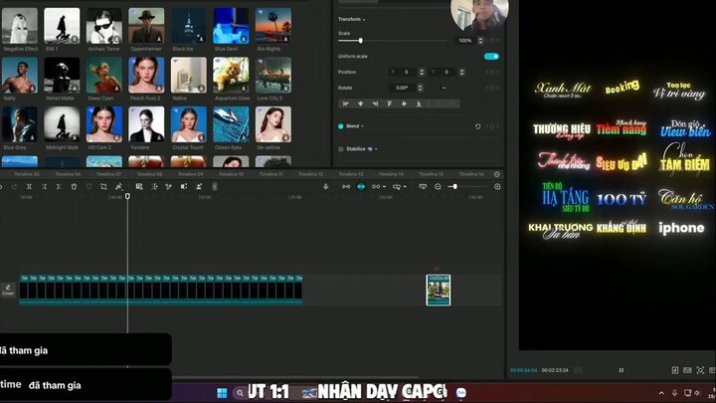Screen dimensions: 716x403
Task: Click align horizontal center icon
Action: [360, 103]
